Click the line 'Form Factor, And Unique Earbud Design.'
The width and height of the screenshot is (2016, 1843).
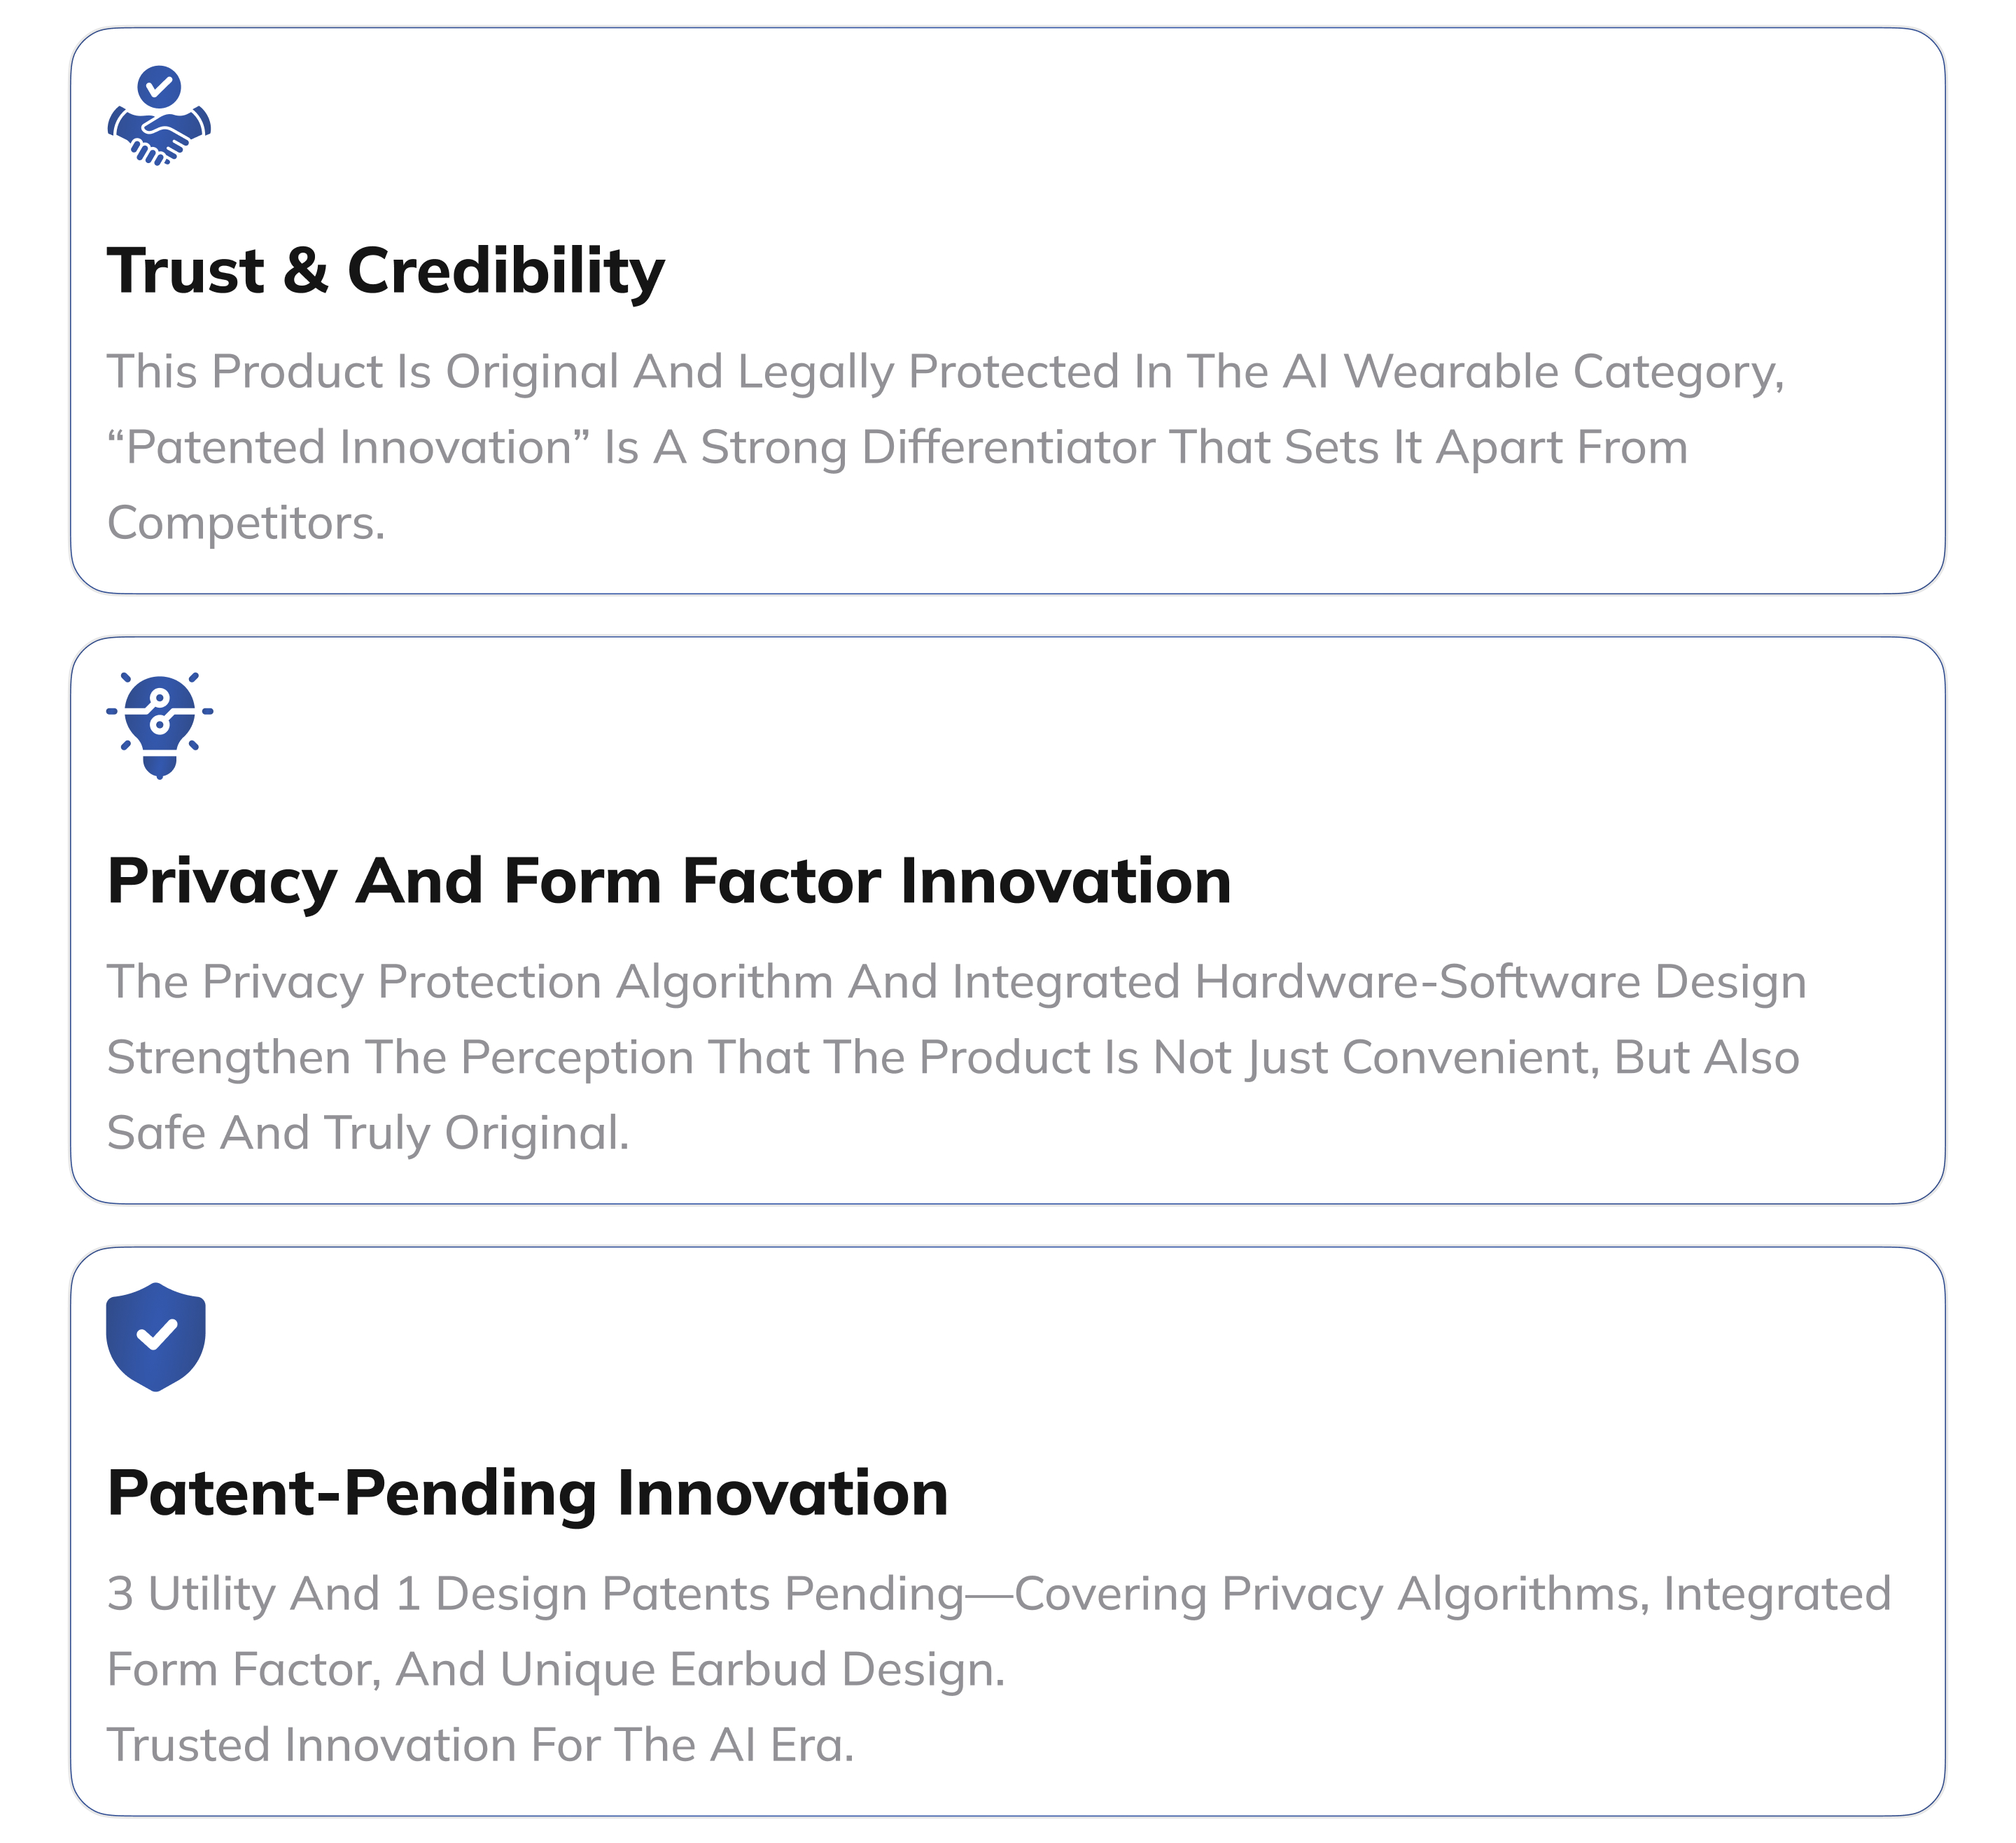click(556, 1669)
